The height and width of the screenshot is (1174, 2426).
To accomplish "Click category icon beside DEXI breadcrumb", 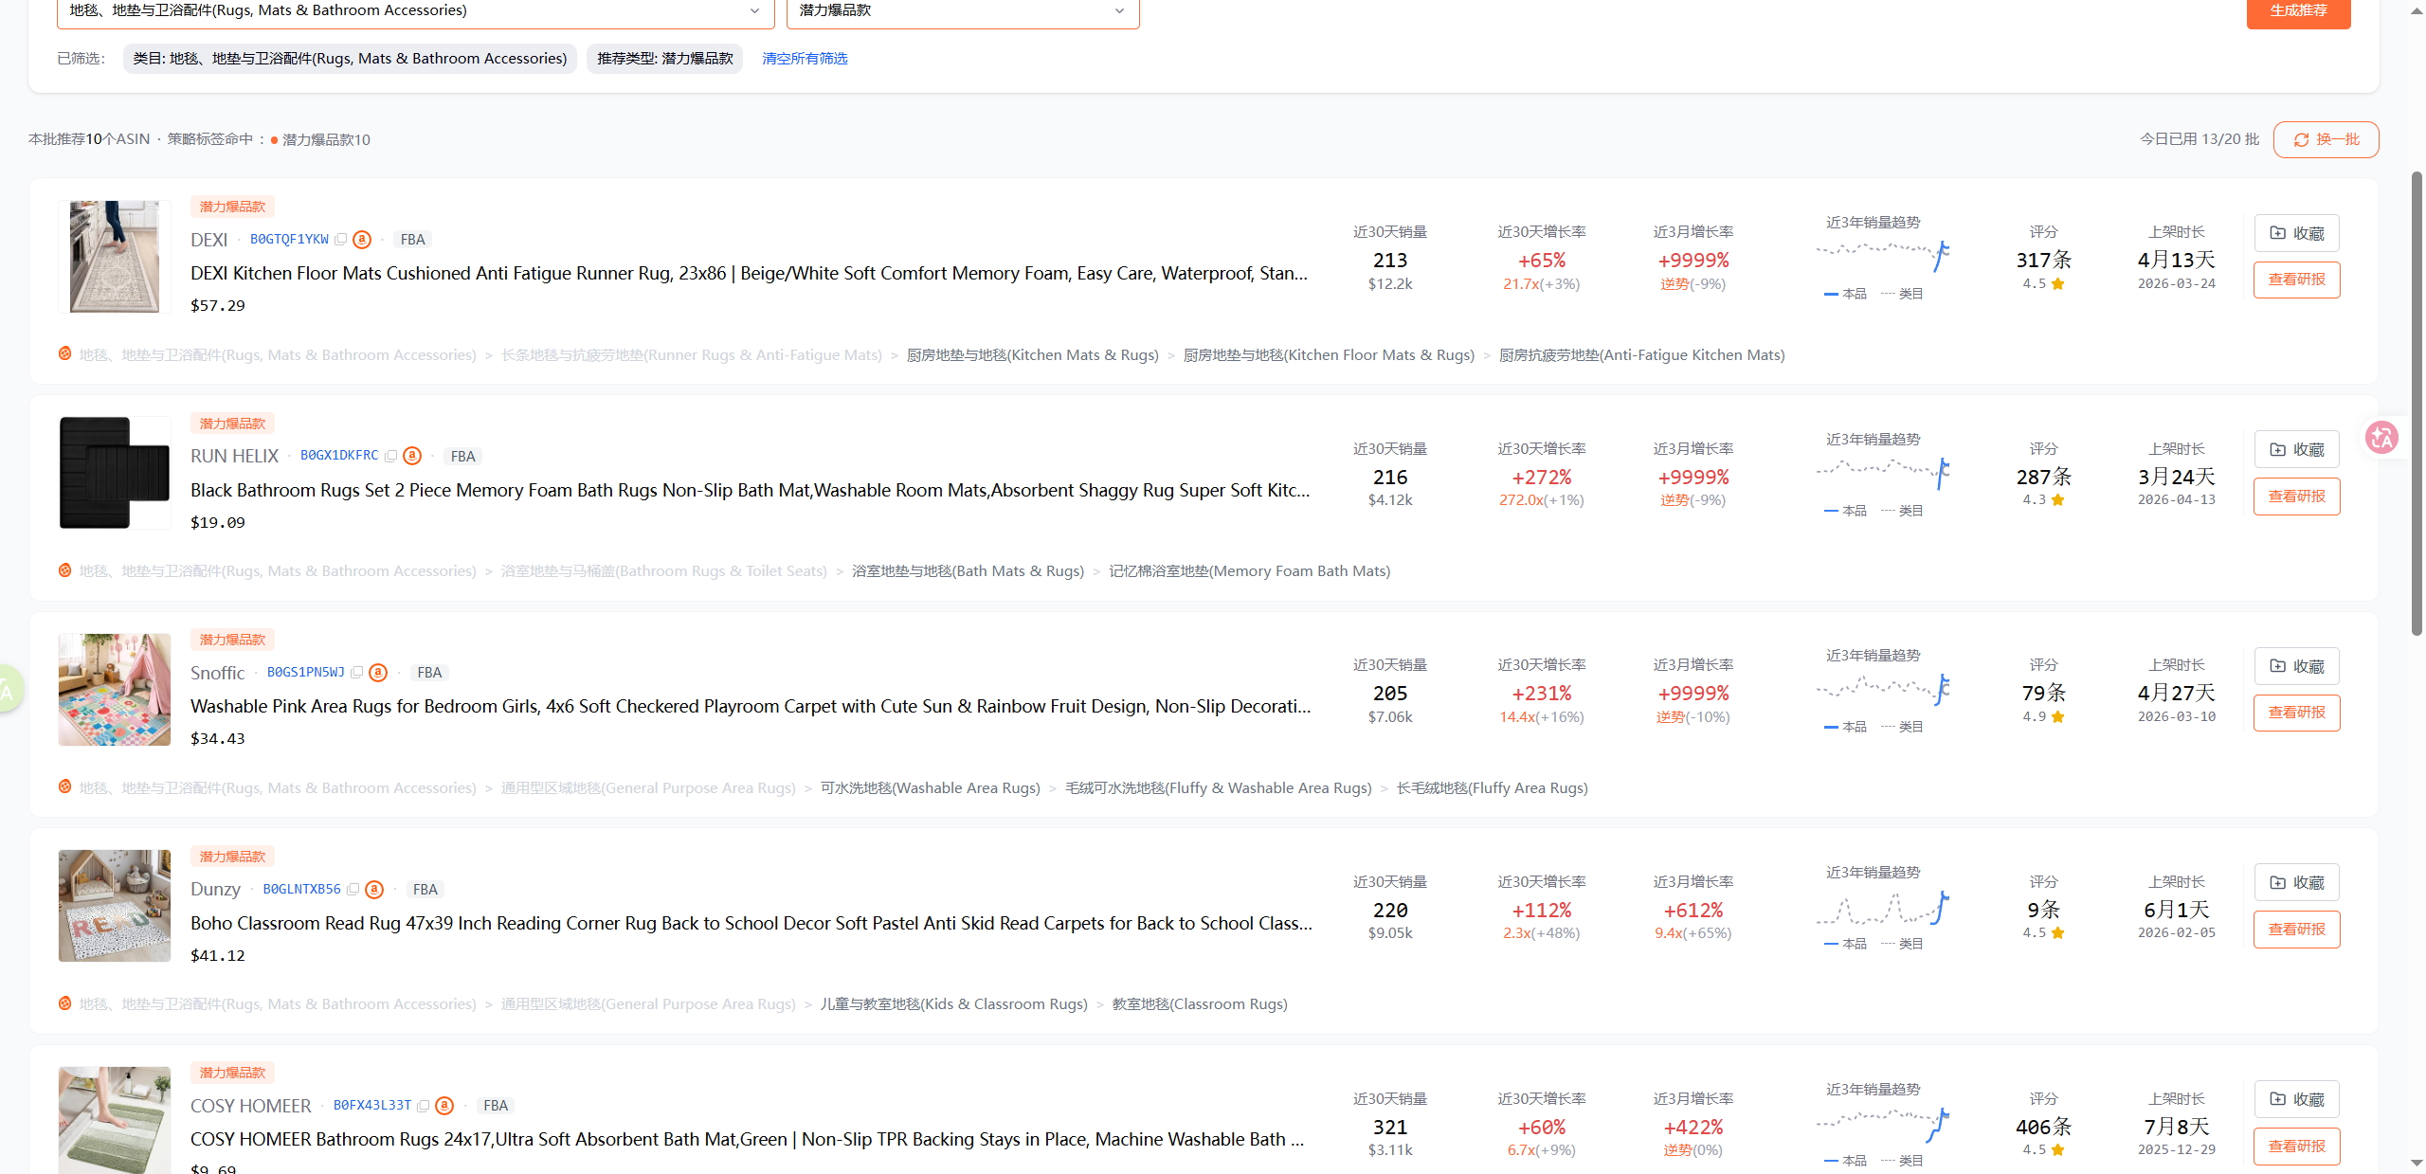I will 64,354.
